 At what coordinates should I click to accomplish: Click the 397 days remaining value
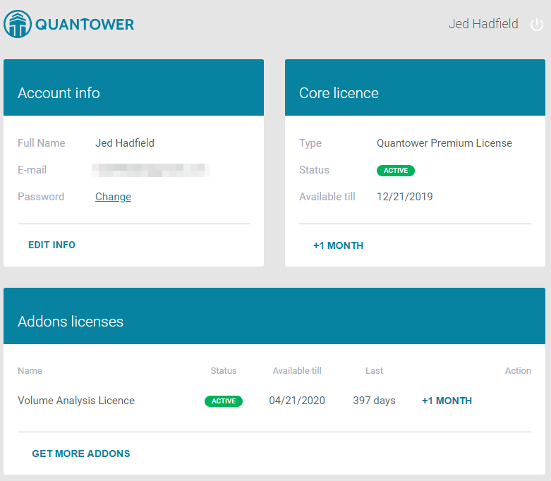374,401
